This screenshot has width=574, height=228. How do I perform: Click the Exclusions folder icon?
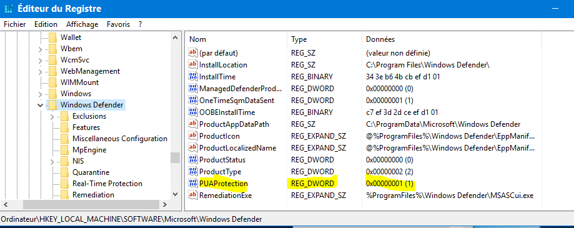[x=65, y=116]
